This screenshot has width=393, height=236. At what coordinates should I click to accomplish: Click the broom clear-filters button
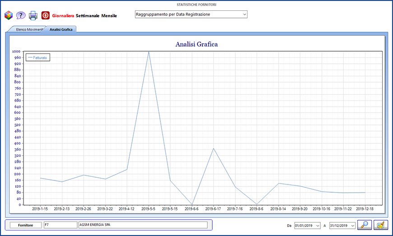pyautogui.click(x=380, y=225)
